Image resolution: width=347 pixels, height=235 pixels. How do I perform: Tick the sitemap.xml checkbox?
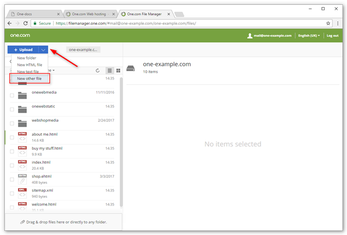12,193
